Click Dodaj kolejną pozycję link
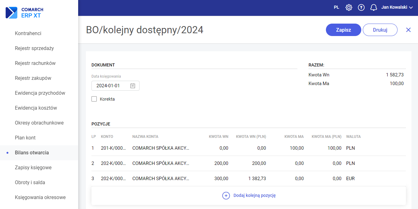This screenshot has width=418, height=209. (x=254, y=196)
